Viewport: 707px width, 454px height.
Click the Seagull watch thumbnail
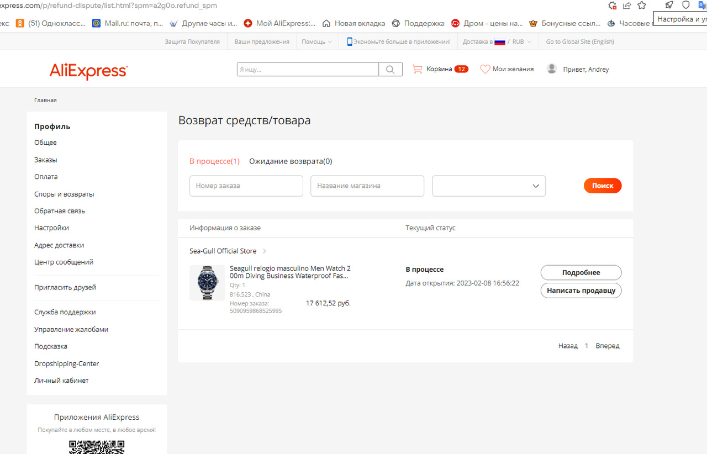point(207,283)
